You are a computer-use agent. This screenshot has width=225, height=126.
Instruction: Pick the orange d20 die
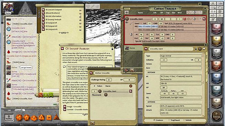(x=19, y=117)
